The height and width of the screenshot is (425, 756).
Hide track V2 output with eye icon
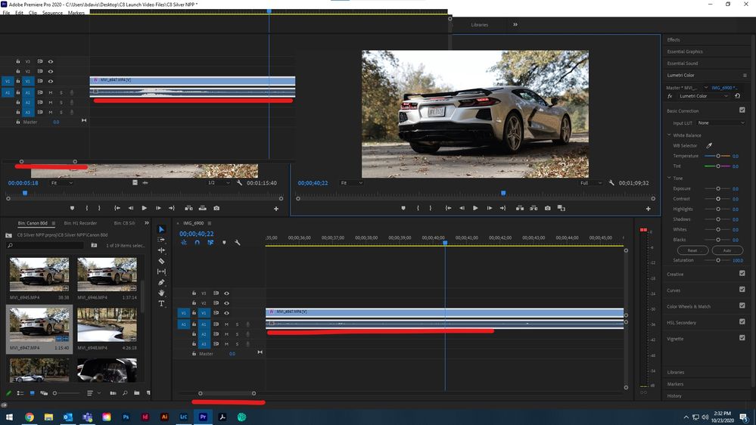pos(226,303)
